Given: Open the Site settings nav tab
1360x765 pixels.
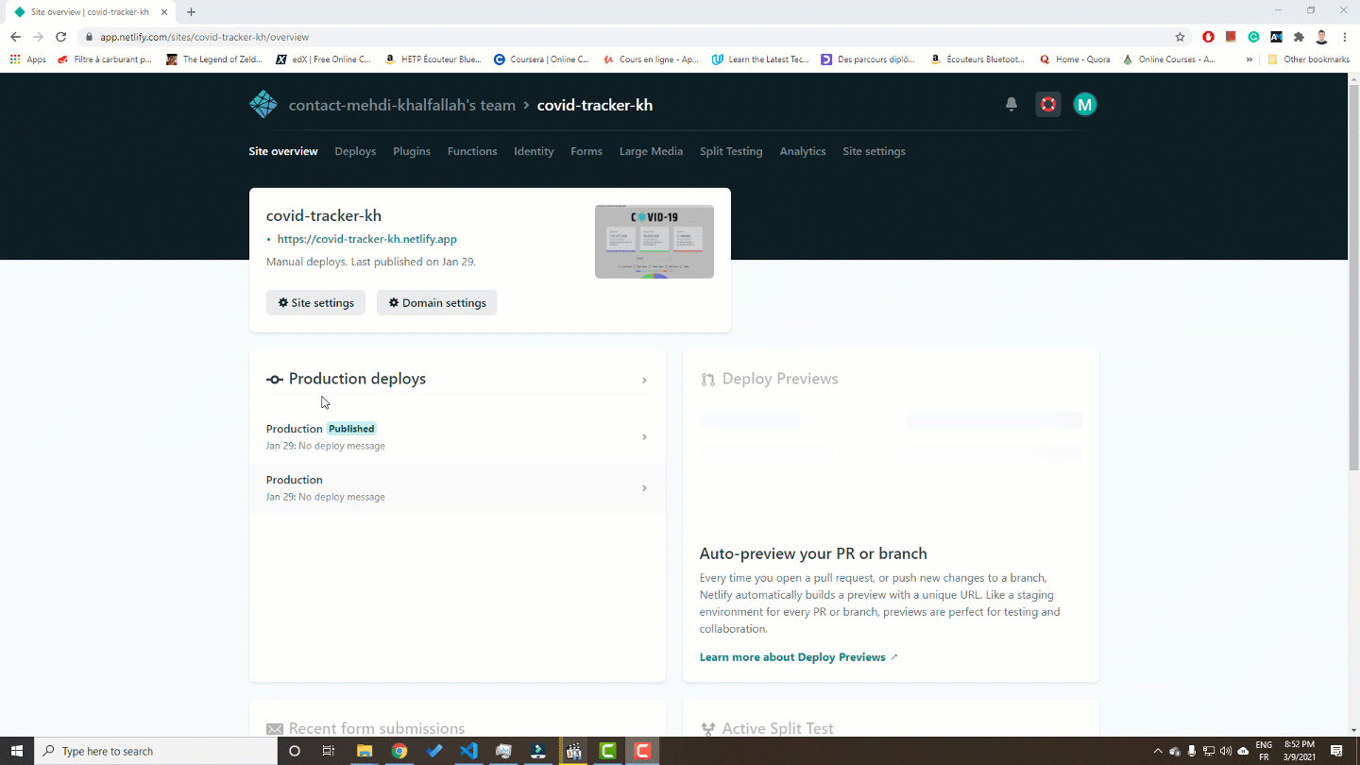Looking at the screenshot, I should pyautogui.click(x=874, y=151).
